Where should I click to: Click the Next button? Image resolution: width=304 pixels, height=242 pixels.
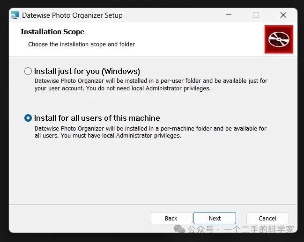pos(215,218)
